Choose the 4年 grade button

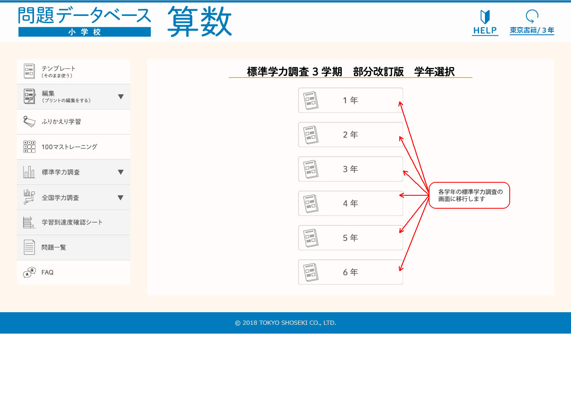(351, 203)
